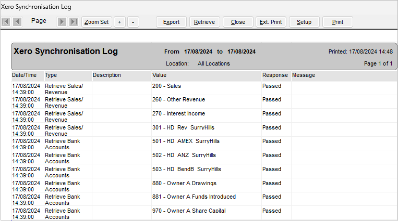Click the Zoom Set button
This screenshot has width=398, height=221.
coord(97,22)
